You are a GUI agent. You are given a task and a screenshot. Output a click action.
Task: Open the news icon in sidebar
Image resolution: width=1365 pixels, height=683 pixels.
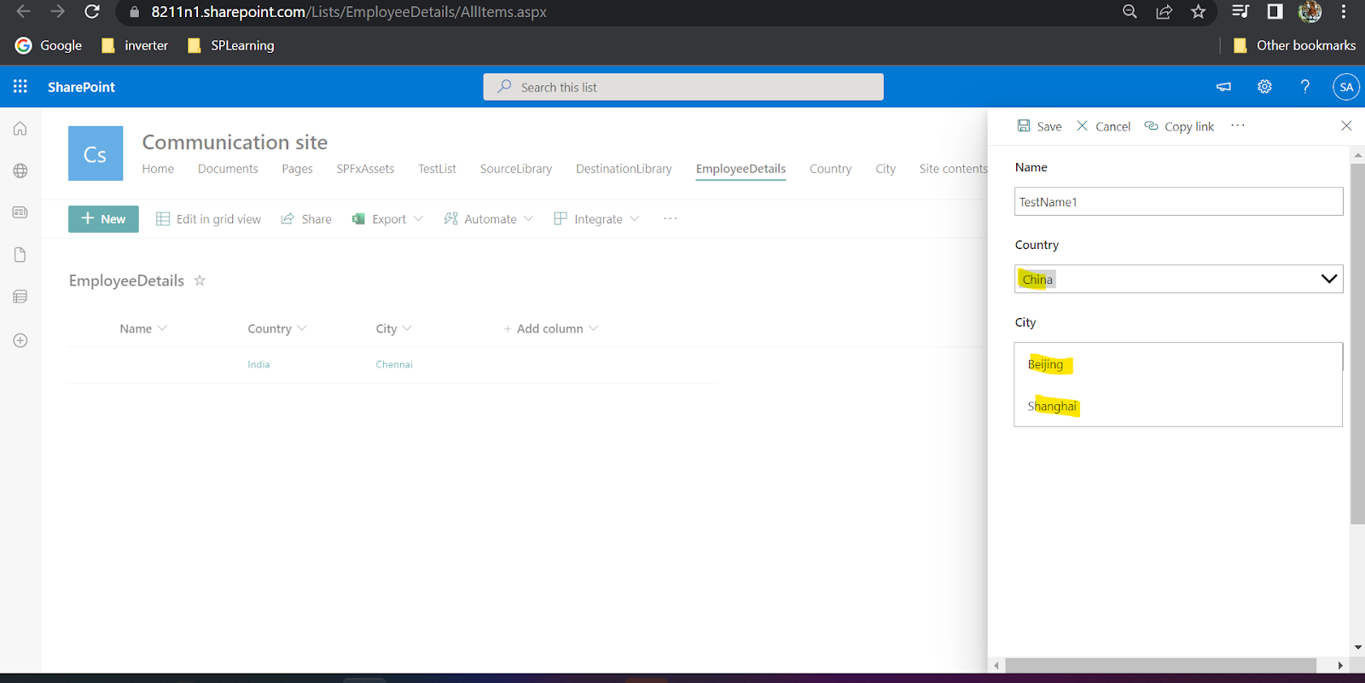[x=20, y=212]
